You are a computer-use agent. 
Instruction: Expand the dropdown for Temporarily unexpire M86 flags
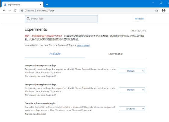pos(132,71)
